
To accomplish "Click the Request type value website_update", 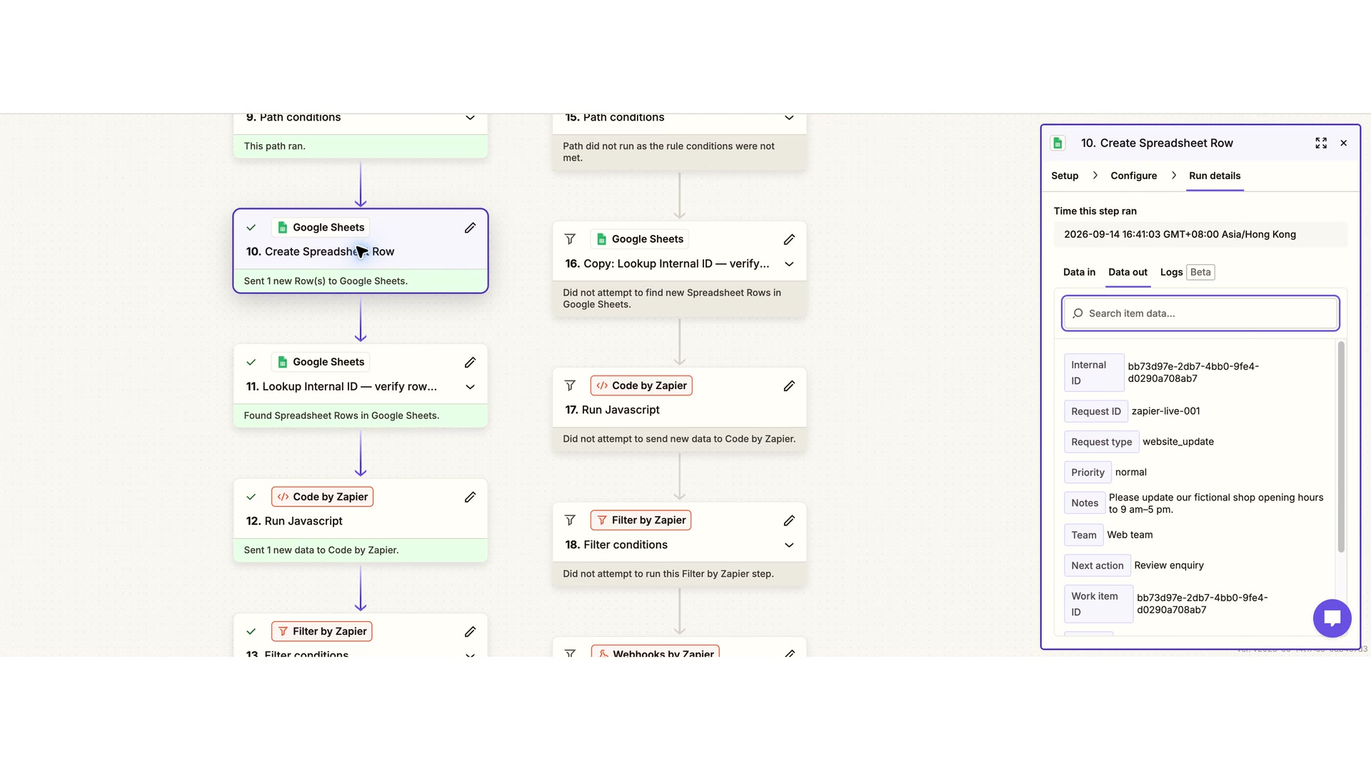I will click(x=1178, y=442).
